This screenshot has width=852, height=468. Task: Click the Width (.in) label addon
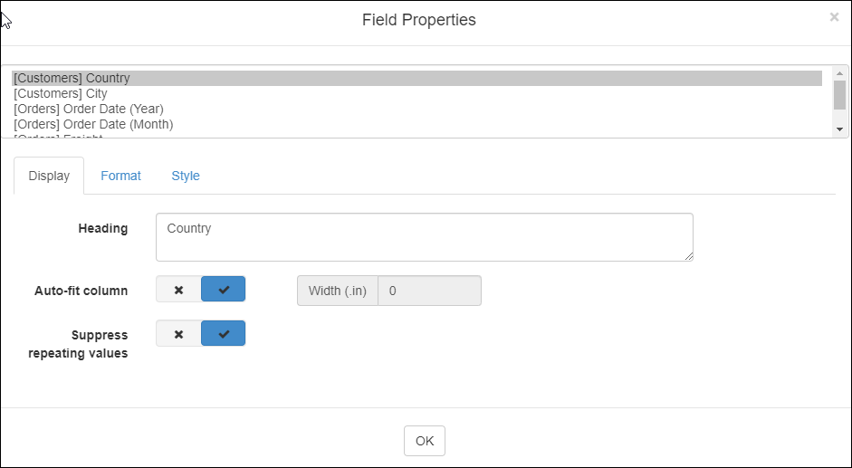[337, 291]
